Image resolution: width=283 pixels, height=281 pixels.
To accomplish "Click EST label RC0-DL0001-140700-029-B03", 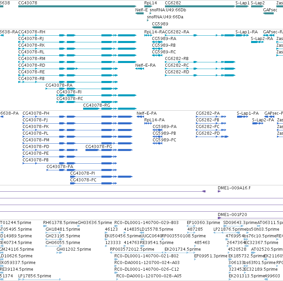I will tap(147, 223).
